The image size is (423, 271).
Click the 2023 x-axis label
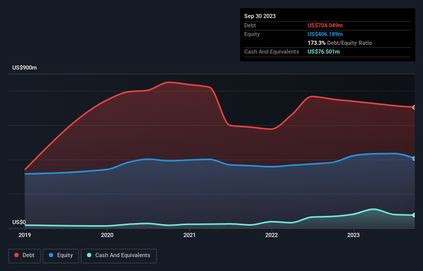[353, 235]
